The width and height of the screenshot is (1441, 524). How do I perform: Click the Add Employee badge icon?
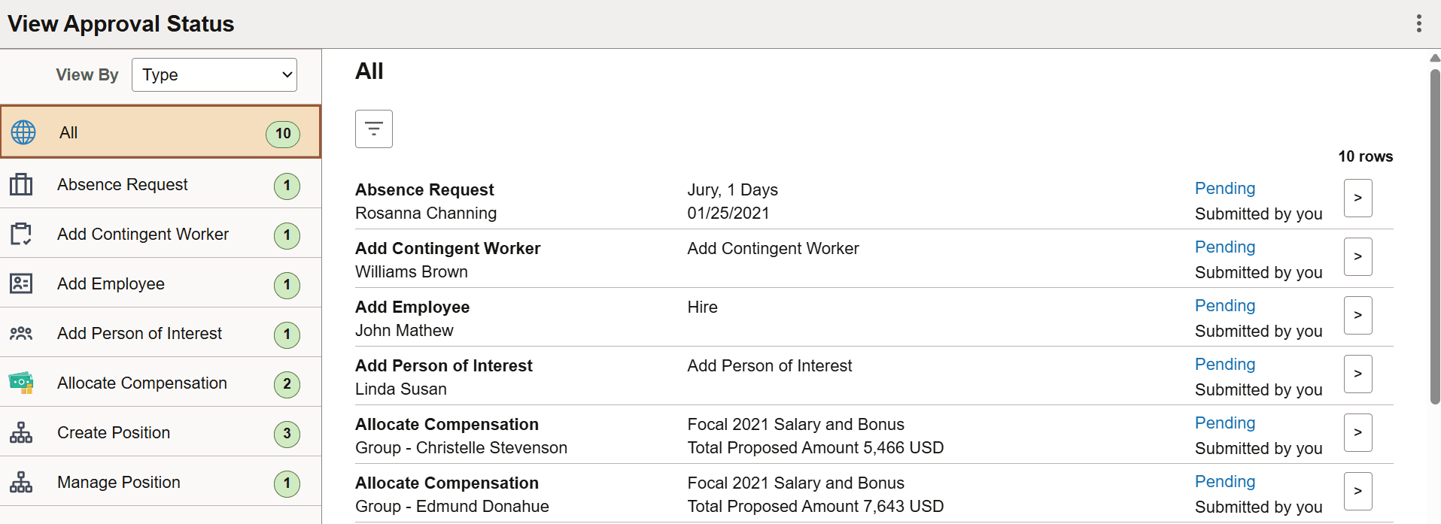pos(21,283)
